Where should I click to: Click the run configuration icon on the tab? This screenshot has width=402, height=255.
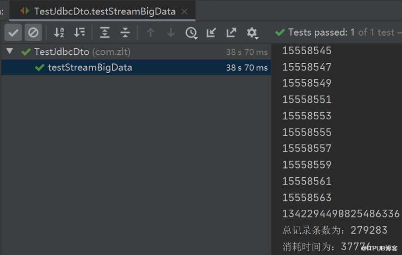point(25,11)
